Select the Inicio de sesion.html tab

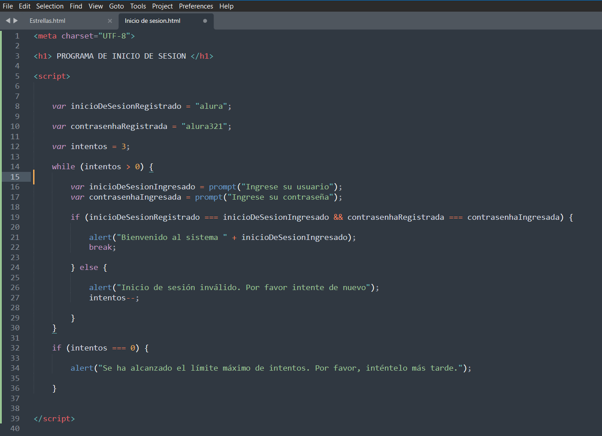(153, 21)
